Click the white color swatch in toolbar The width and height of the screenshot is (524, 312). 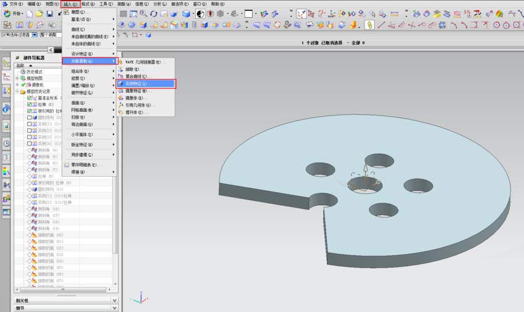(x=248, y=14)
